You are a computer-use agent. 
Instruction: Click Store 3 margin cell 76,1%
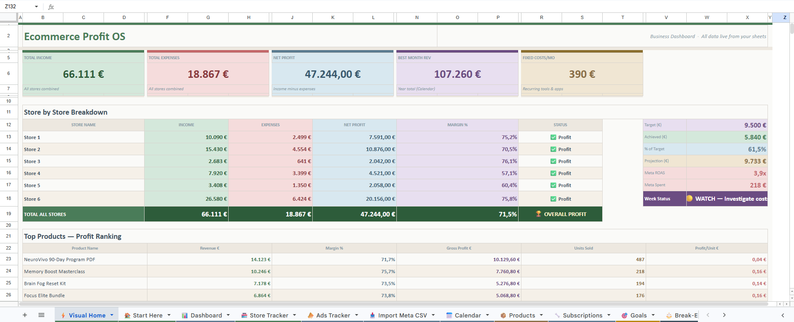[457, 161]
